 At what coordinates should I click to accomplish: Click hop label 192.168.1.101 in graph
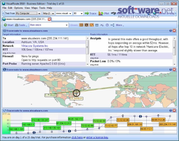pyautogui.click(x=16, y=129)
